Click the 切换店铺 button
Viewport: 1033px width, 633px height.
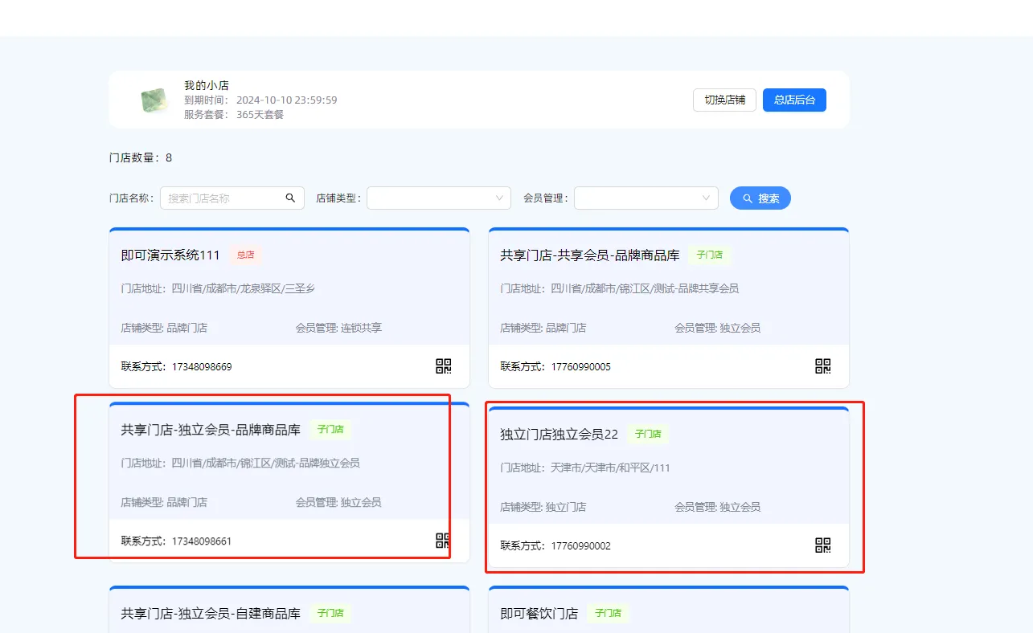[724, 100]
